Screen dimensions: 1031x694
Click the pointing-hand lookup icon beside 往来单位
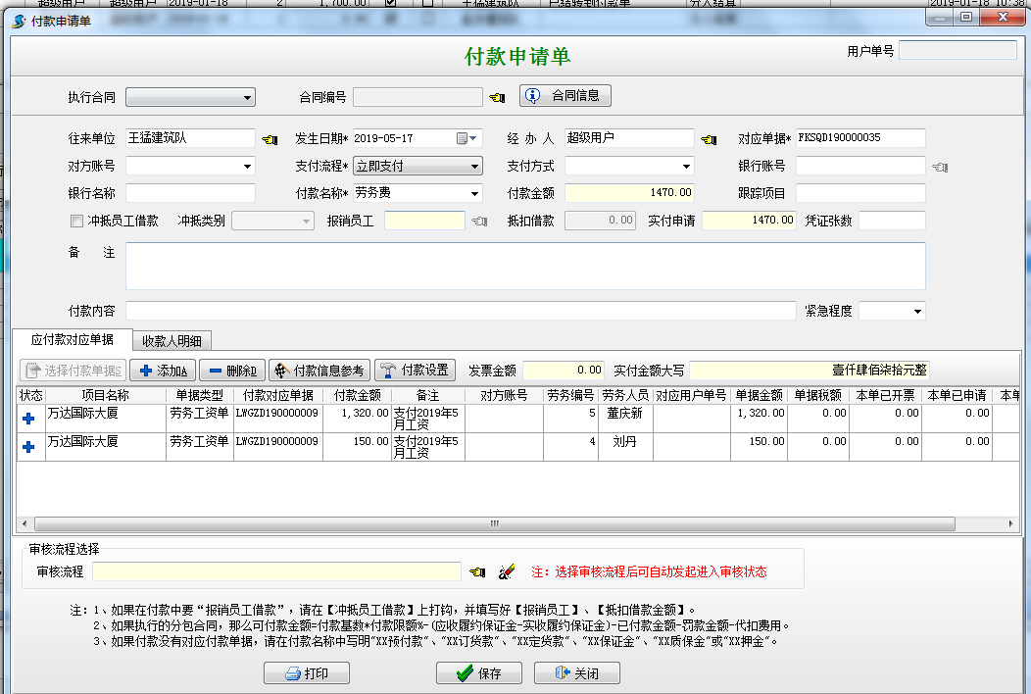(270, 139)
